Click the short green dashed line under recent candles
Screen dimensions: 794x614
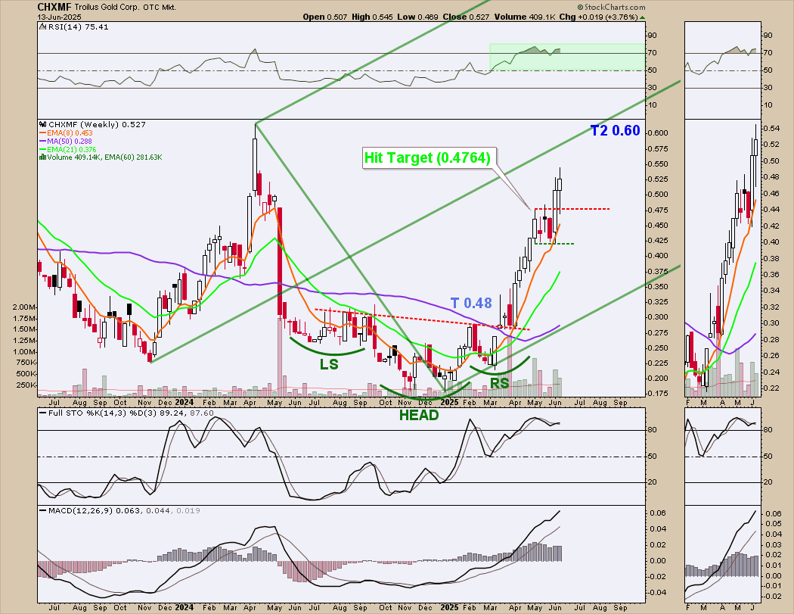(x=554, y=244)
